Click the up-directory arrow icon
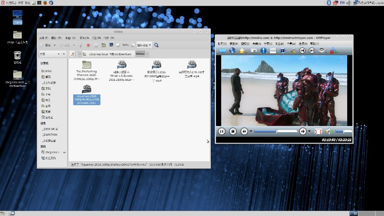Screen dimensions: 384x216 pyautogui.click(x=80, y=45)
